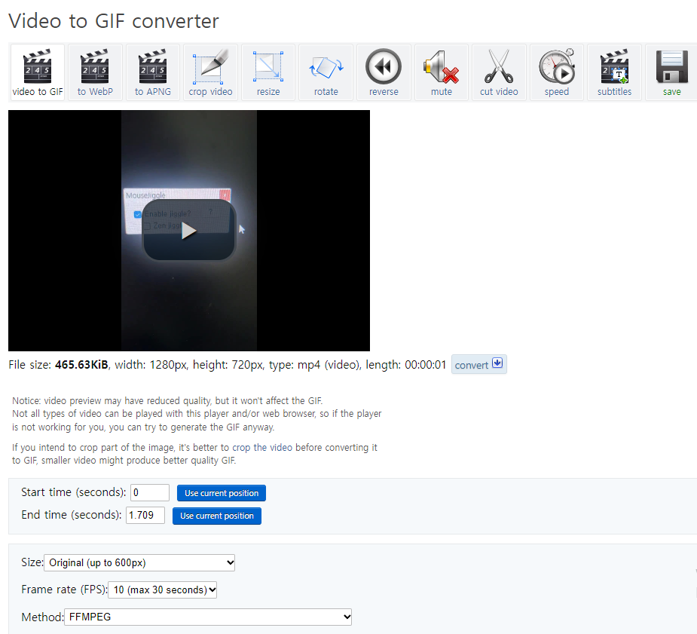
Task: Click the file size value 465.63KiB
Action: tap(81, 365)
